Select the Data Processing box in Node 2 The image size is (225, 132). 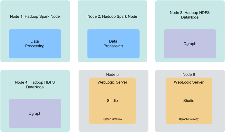113,44
